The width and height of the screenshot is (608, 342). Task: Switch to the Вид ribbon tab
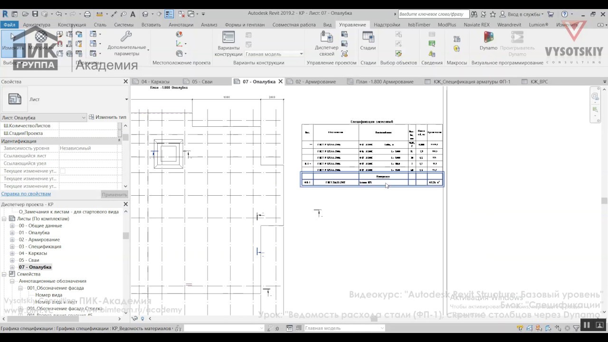[x=327, y=25]
